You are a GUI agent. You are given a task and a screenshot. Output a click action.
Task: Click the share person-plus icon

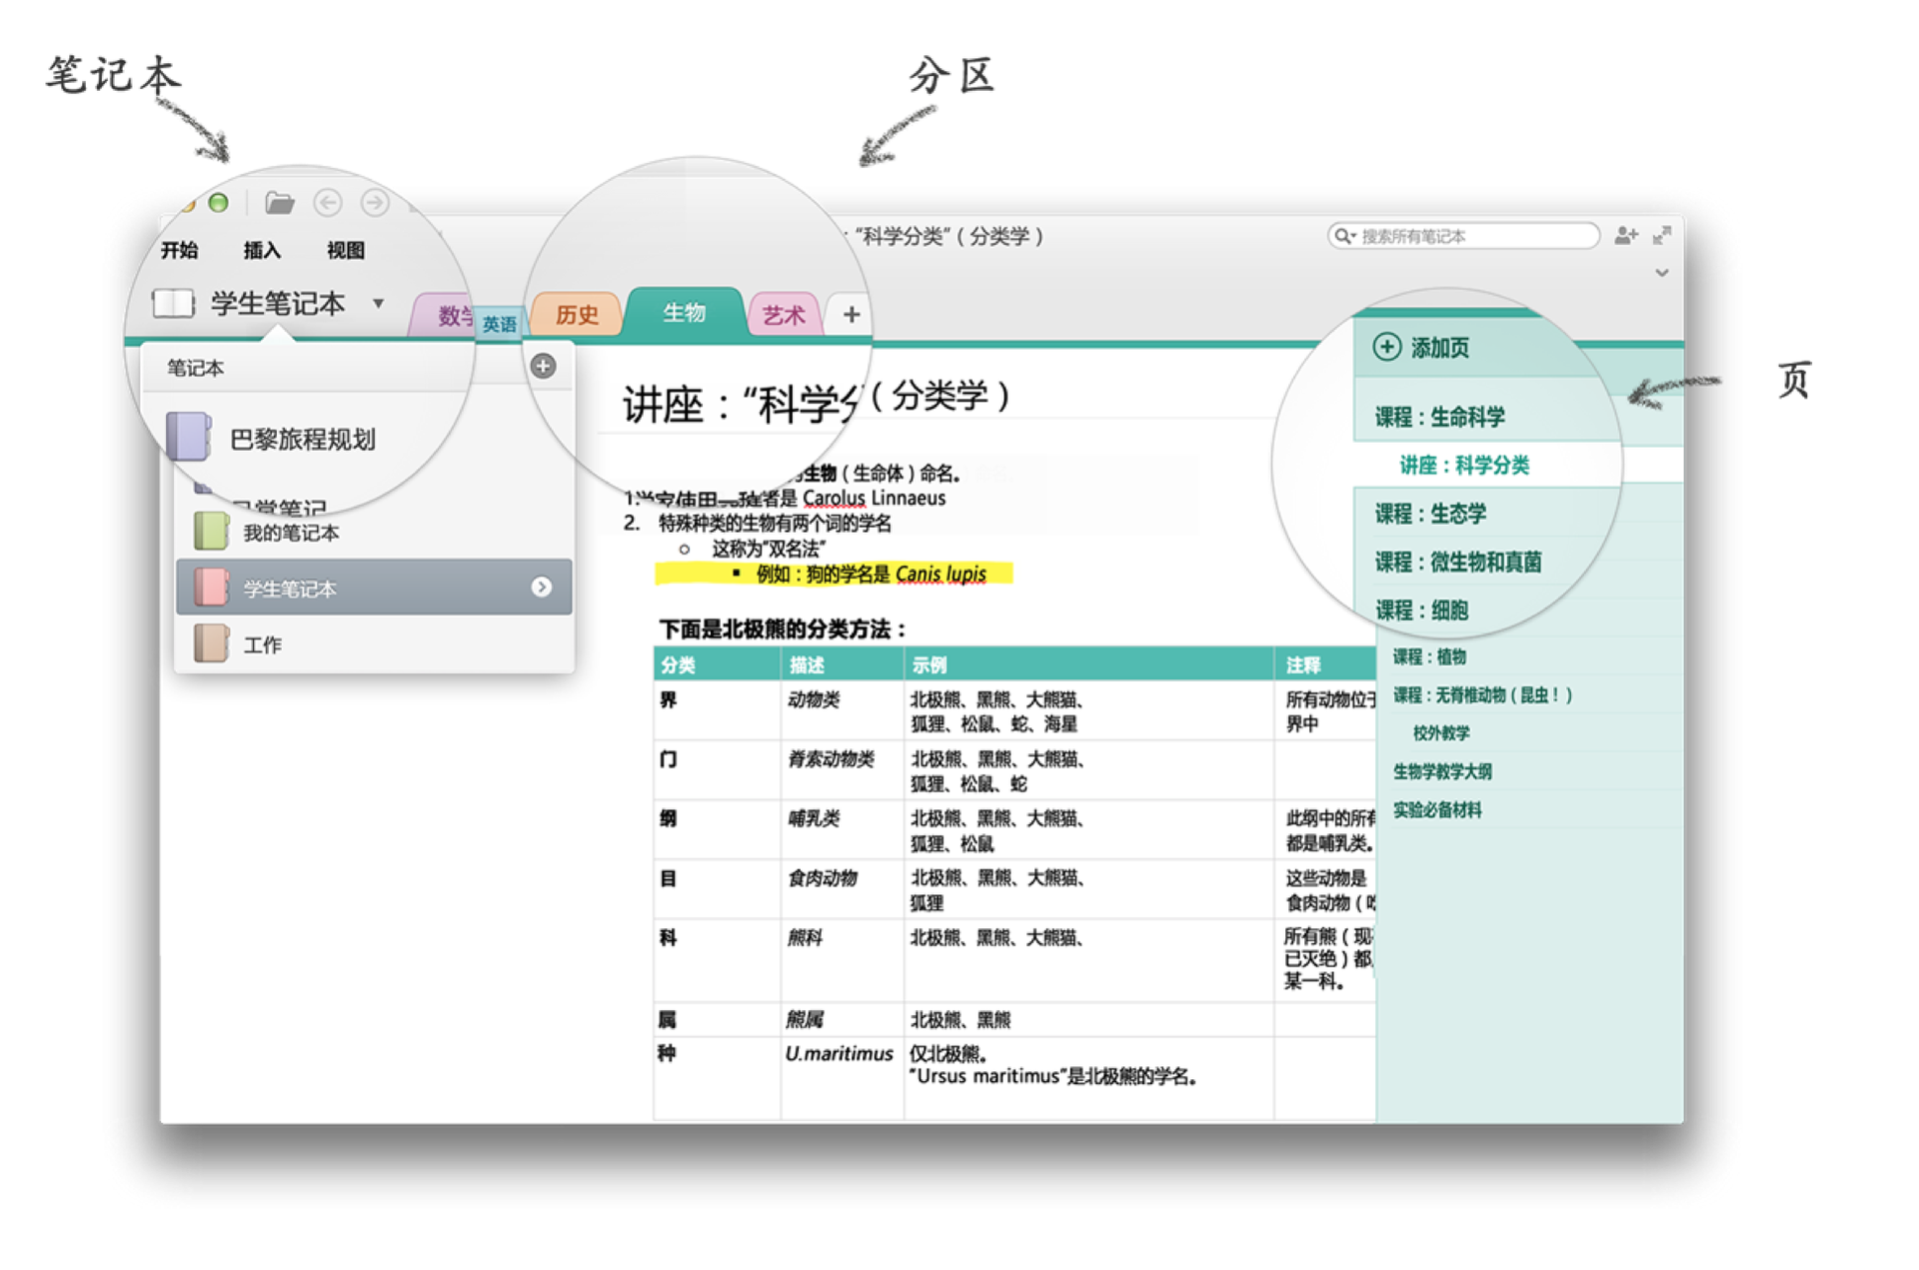point(1626,235)
